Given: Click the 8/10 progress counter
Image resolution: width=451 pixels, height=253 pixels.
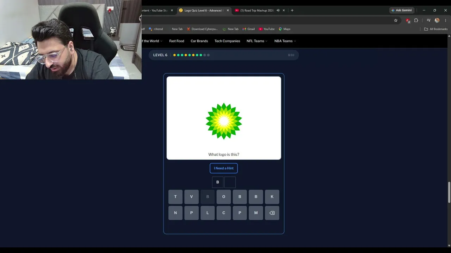Looking at the screenshot, I should [x=291, y=55].
